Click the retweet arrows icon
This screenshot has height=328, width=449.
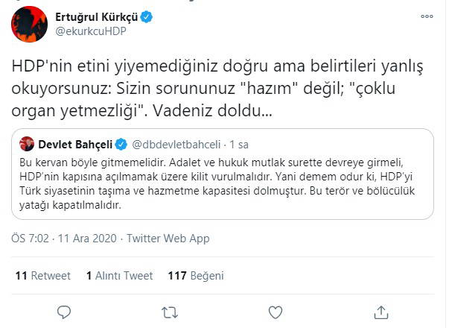click(x=170, y=310)
